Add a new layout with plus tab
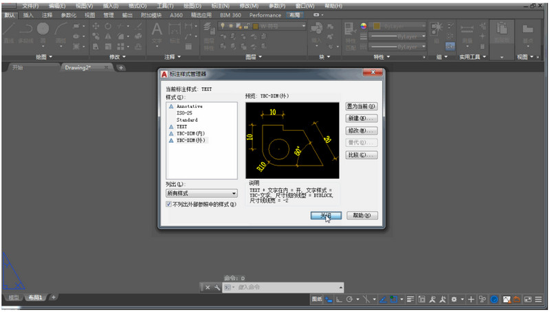 (x=54, y=297)
